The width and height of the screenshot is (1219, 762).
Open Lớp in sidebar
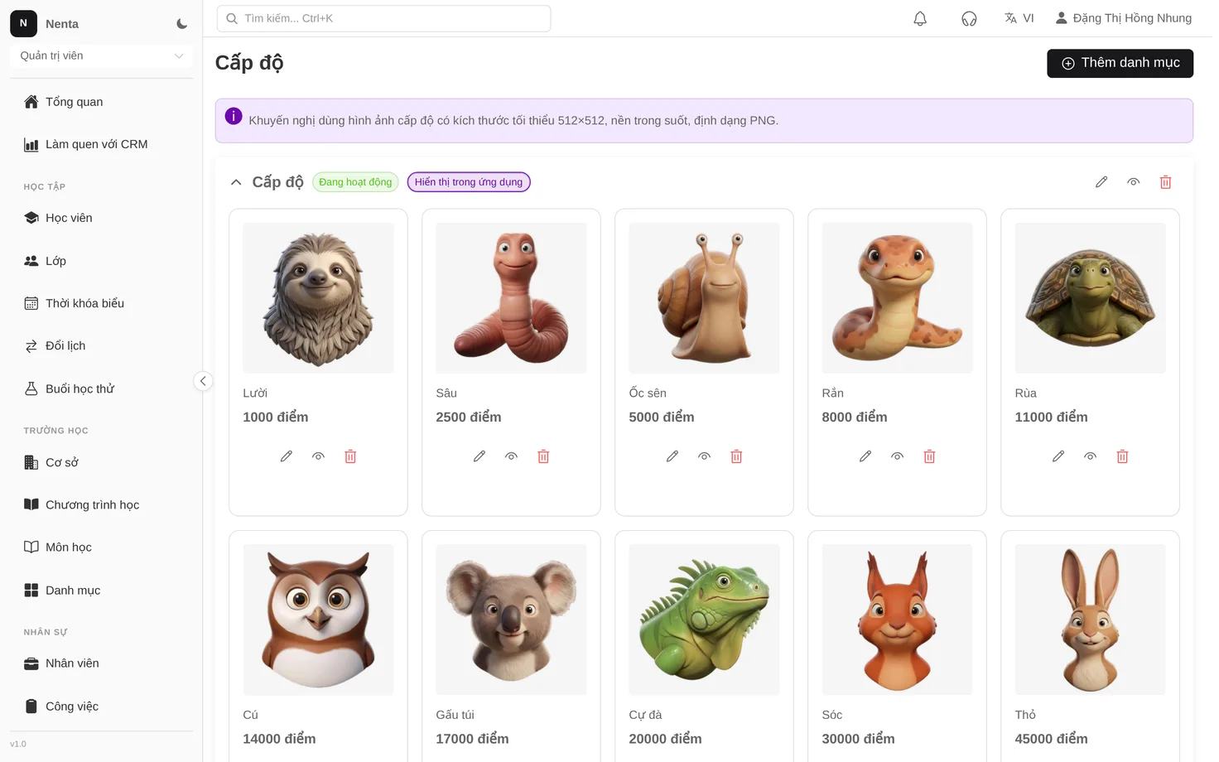[x=101, y=261]
